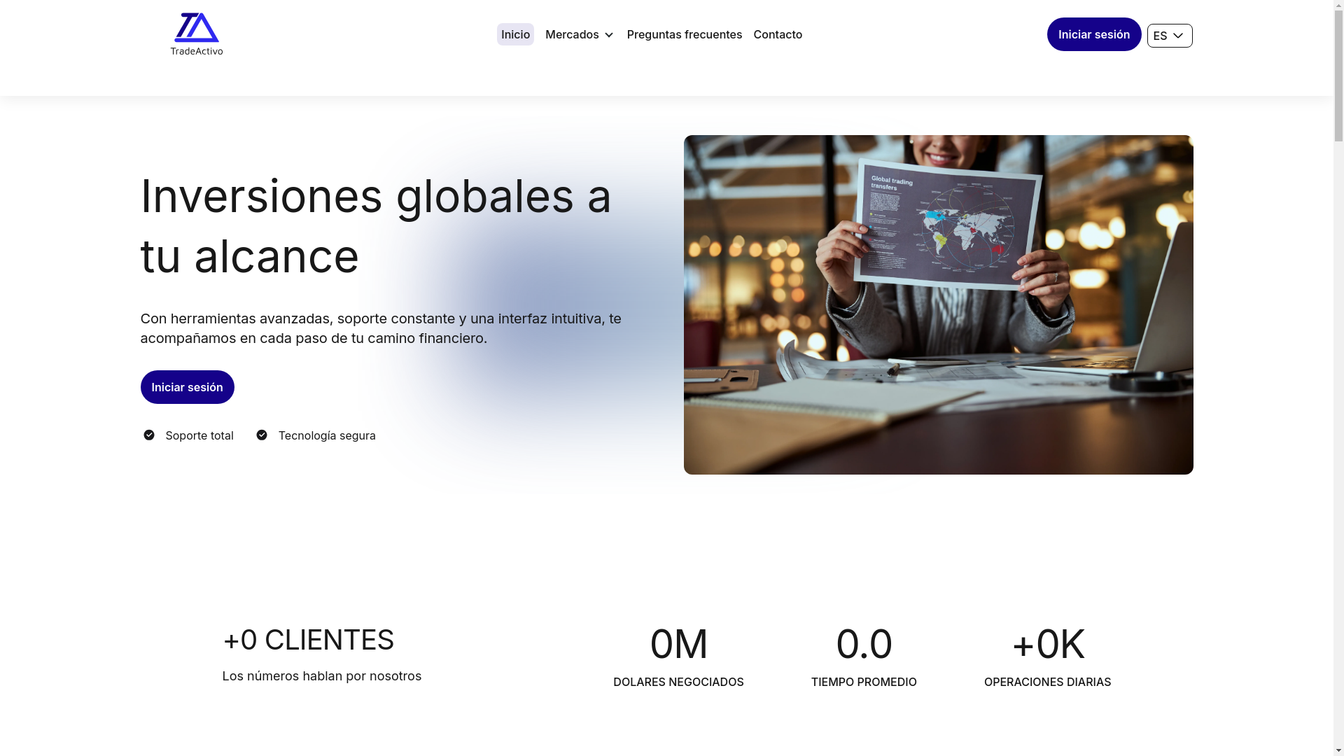Click the +0K statistic value
The height and width of the screenshot is (756, 1344).
click(1048, 644)
